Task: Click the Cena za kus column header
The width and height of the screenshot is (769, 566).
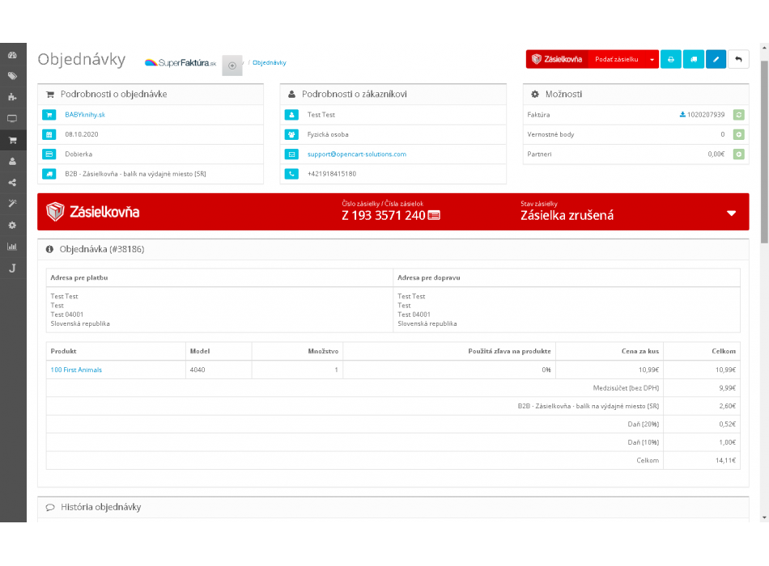Action: [x=640, y=351]
